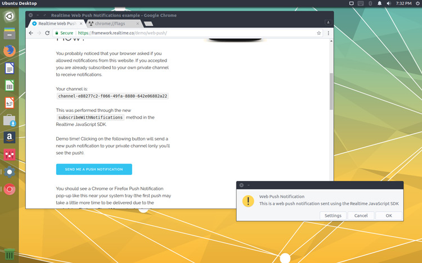Open the notifications bell in the top panel
Screen dimensions: 422x263
(379, 3)
